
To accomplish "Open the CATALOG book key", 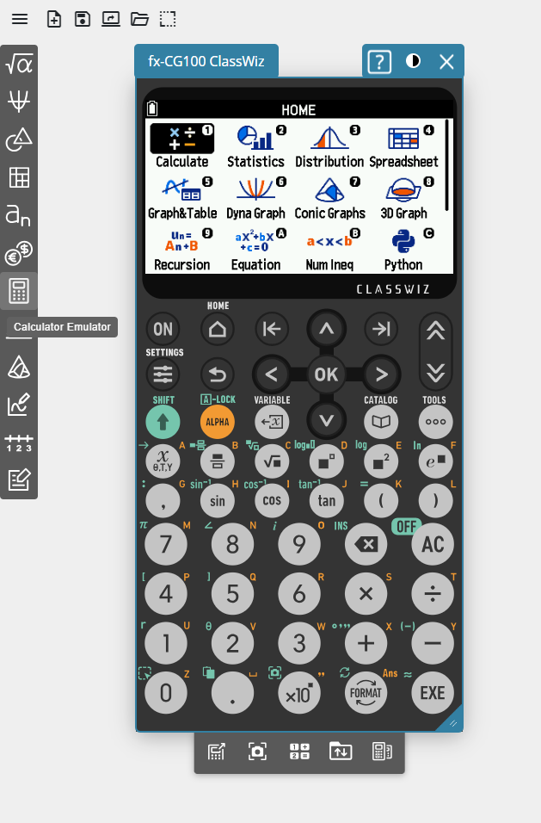I will [x=381, y=422].
